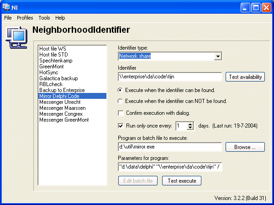The height and width of the screenshot is (205, 274).
Task: Select 'Mirror Delphi Code' profile
Action: [x=72, y=96]
